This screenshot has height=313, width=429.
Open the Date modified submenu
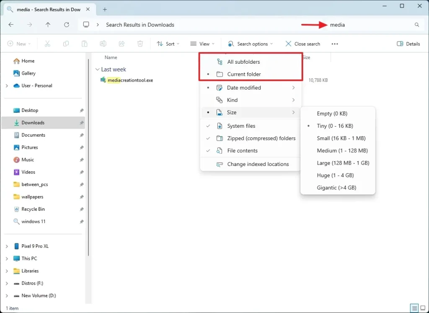[x=251, y=88]
